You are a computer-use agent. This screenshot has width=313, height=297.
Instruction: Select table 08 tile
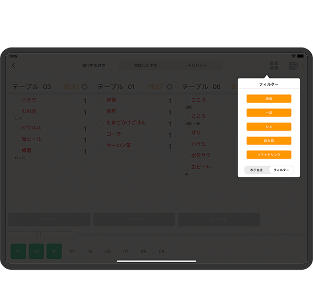(x=143, y=251)
